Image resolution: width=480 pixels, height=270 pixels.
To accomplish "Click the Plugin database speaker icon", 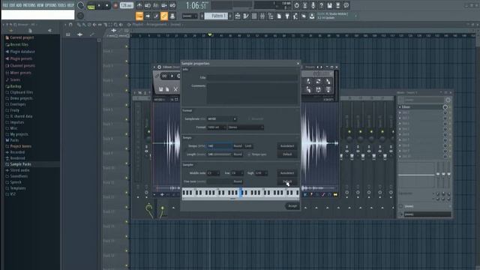I will (x=7, y=52).
